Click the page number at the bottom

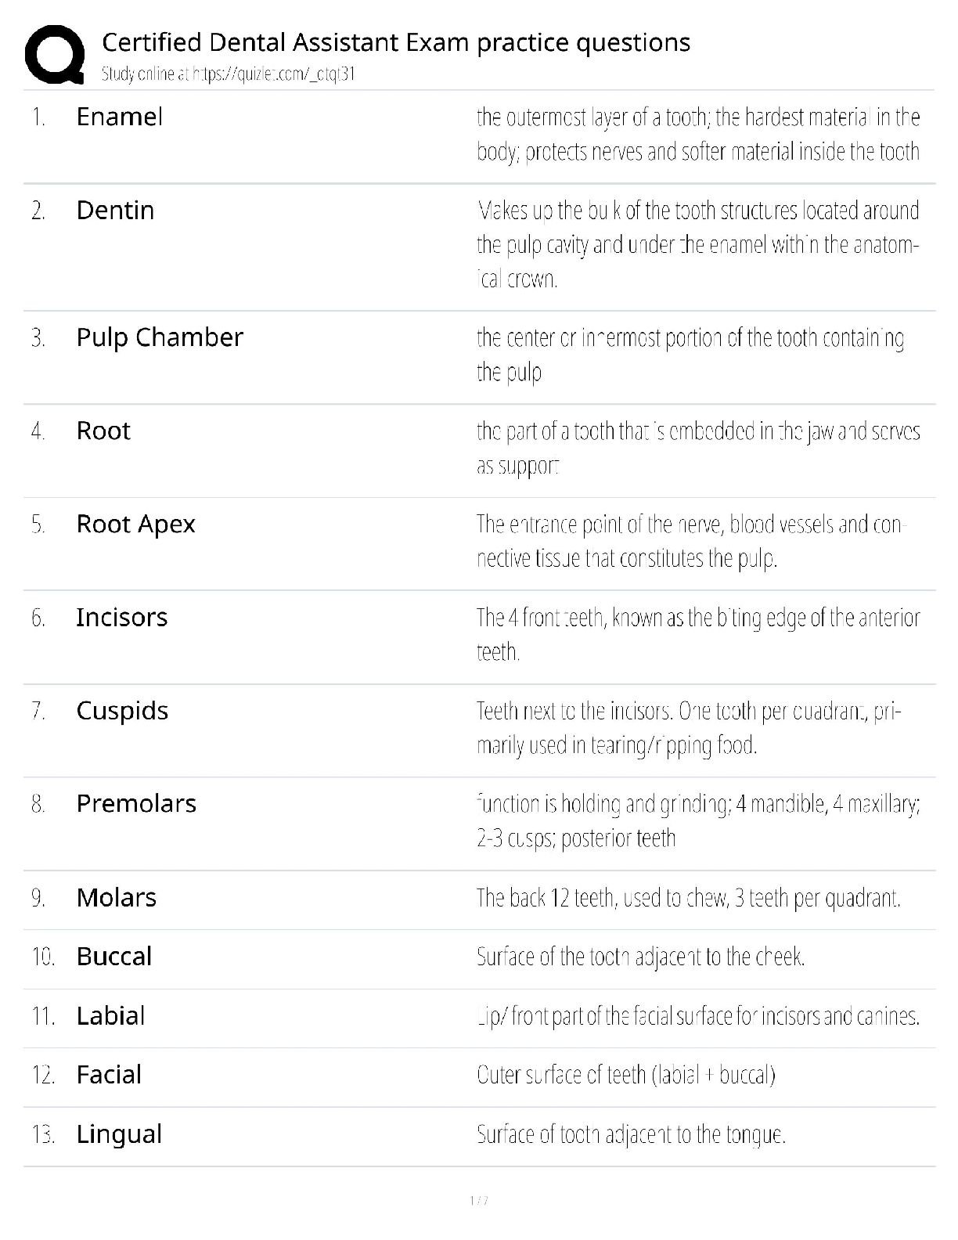point(479,1201)
